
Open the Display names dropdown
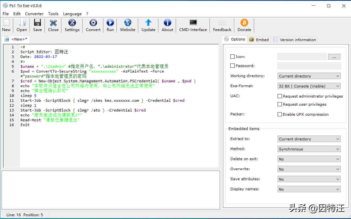pyautogui.click(x=309, y=189)
